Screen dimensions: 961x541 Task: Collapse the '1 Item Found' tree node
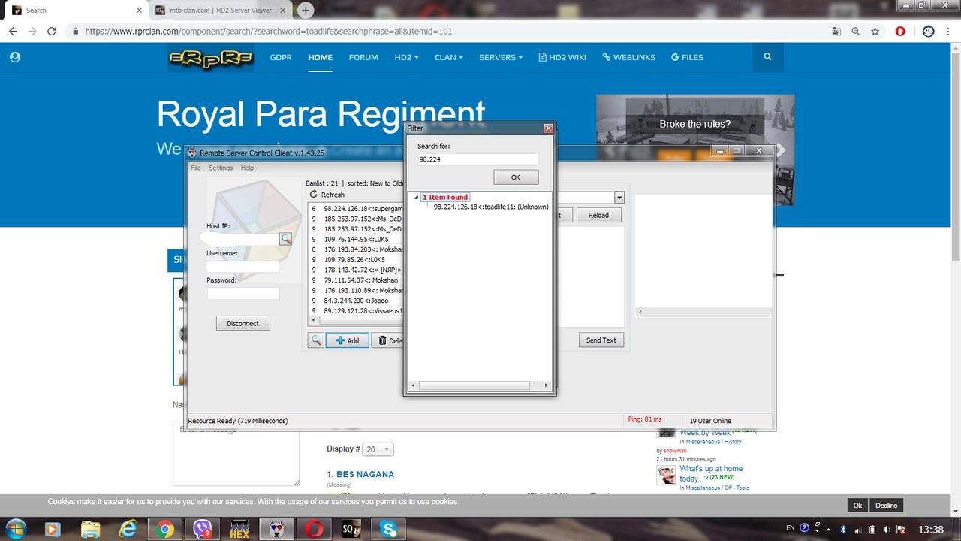tap(416, 197)
